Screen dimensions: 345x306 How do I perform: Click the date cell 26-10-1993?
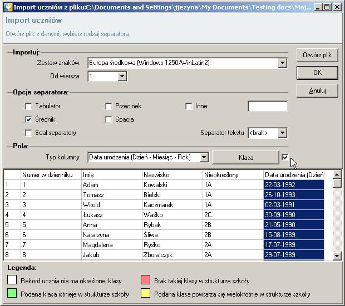(294, 195)
